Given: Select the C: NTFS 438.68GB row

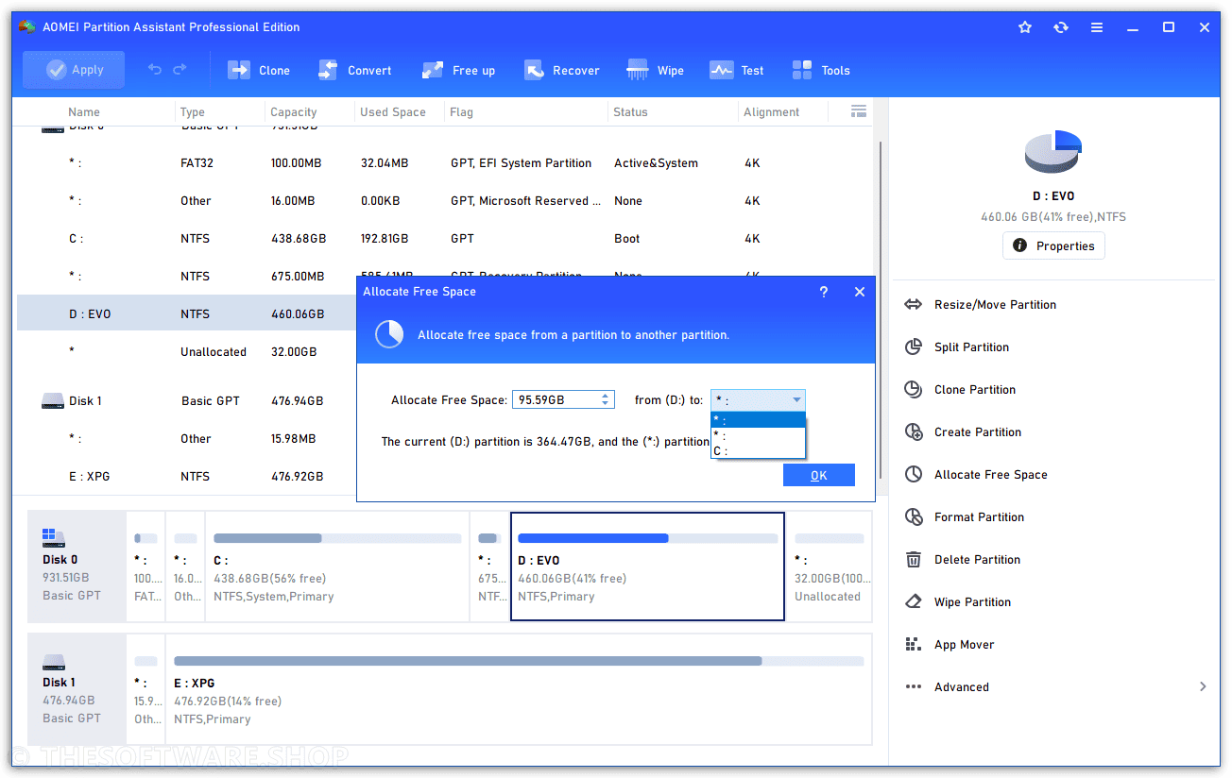Looking at the screenshot, I should click(444, 238).
